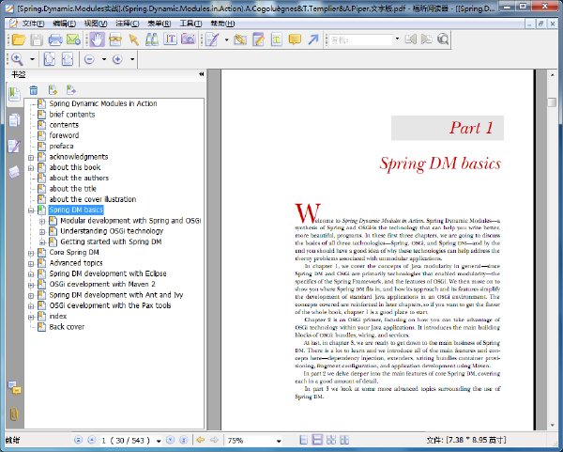This screenshot has height=452, width=563.
Task: Select the blue Arrow drawing tool
Action: [x=313, y=39]
